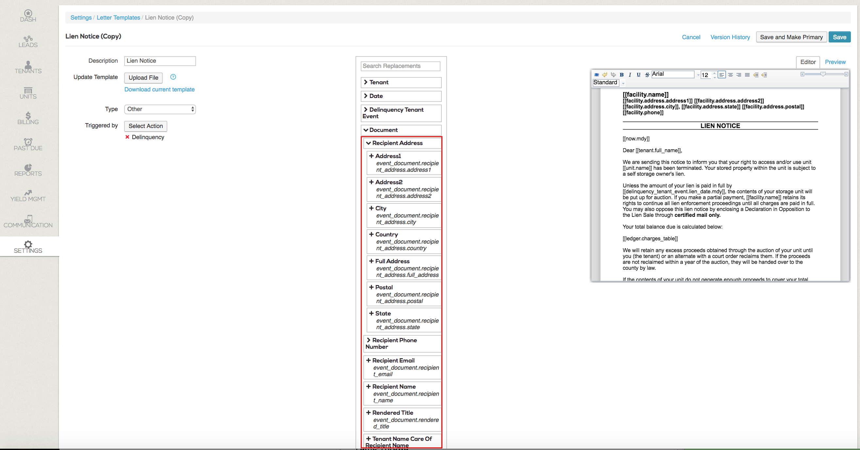This screenshot has height=450, width=860.
Task: Click the Search Replacements field
Action: (x=400, y=66)
